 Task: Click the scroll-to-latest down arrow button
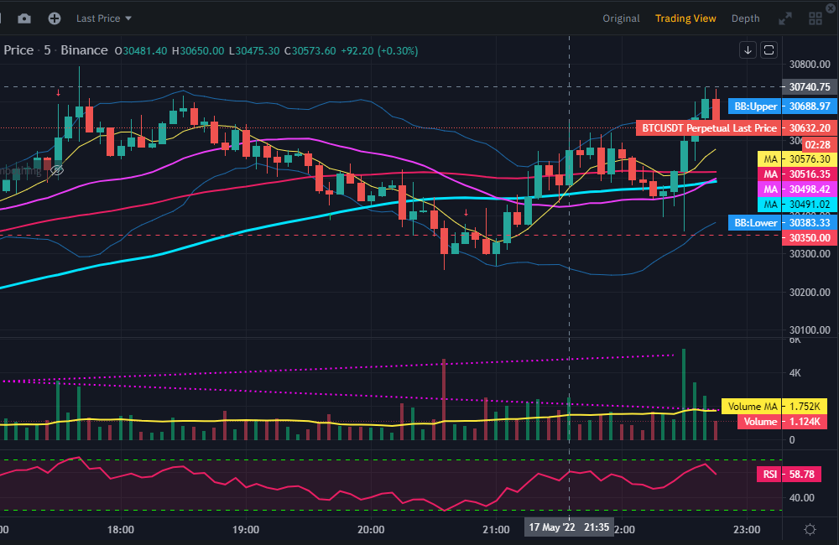click(748, 50)
